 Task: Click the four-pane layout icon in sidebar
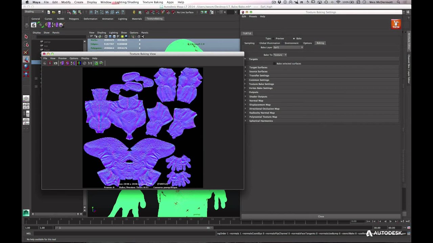(x=26, y=106)
